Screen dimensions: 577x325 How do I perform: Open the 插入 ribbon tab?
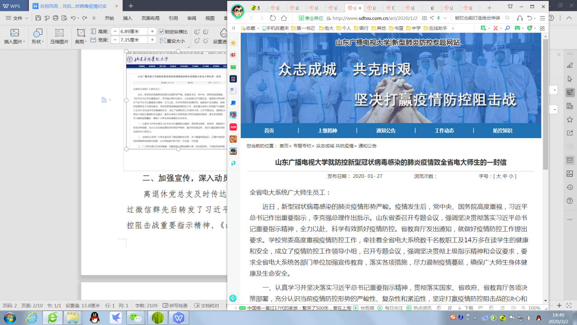coord(128,18)
